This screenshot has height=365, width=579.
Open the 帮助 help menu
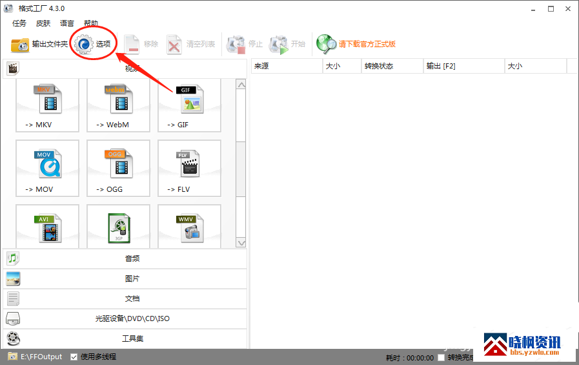(x=91, y=23)
